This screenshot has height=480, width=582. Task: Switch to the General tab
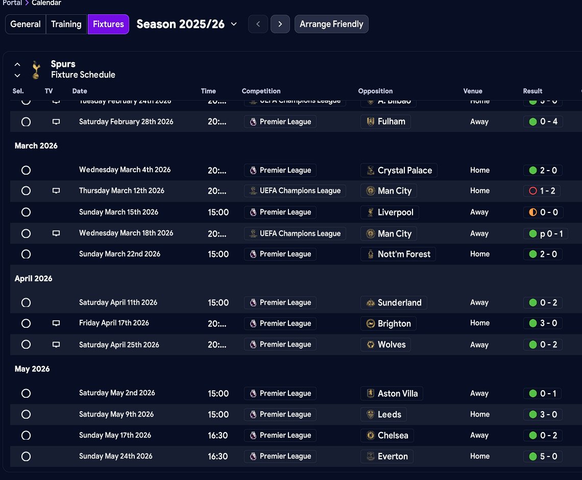(x=26, y=24)
